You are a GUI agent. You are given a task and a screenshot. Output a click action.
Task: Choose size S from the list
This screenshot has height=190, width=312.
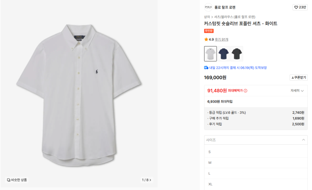coord(210,152)
